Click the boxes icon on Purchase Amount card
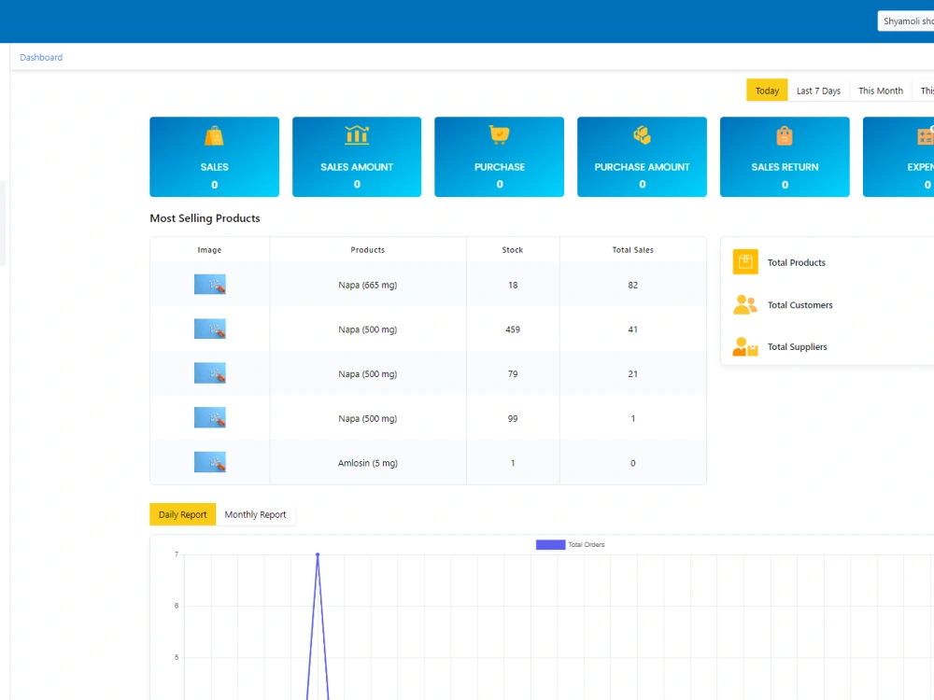This screenshot has height=700, width=934. pyautogui.click(x=642, y=135)
